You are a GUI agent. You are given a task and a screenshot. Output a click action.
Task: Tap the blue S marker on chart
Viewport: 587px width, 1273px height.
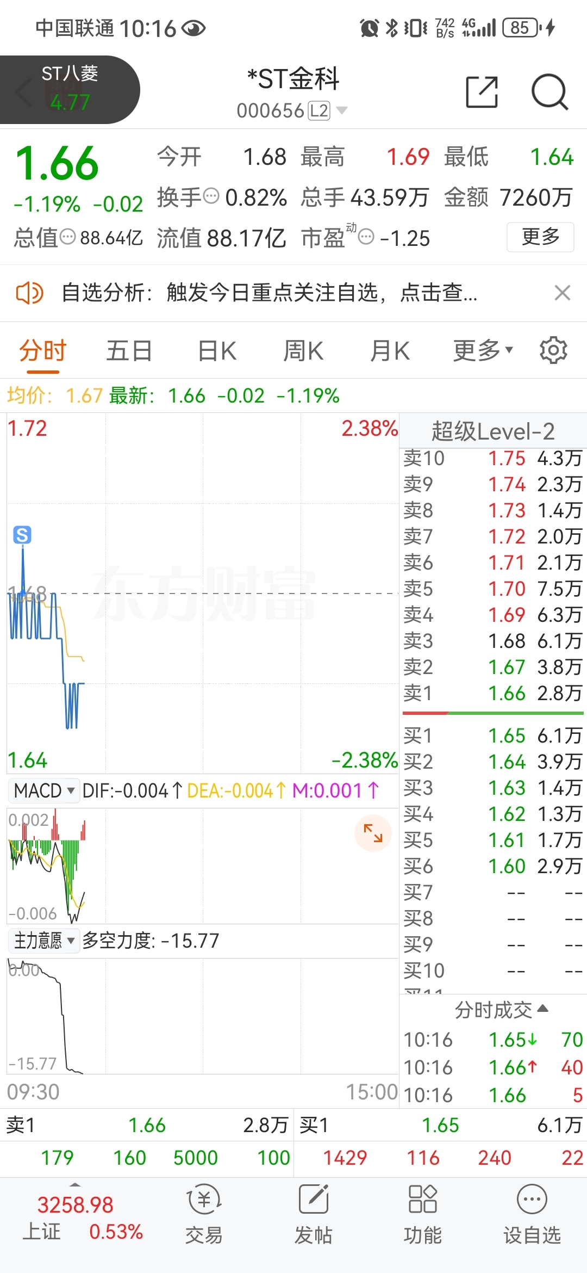tap(22, 535)
